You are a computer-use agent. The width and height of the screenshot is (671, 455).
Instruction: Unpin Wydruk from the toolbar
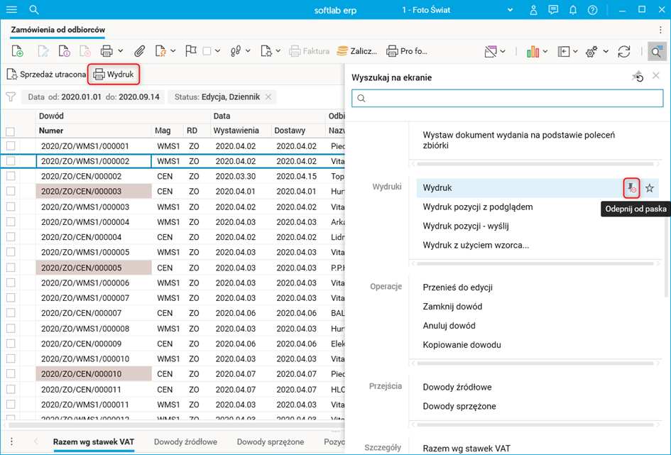631,188
